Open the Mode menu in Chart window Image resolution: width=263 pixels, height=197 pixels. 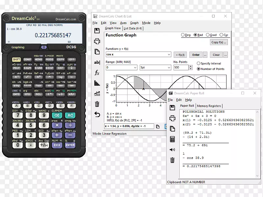click(146, 23)
